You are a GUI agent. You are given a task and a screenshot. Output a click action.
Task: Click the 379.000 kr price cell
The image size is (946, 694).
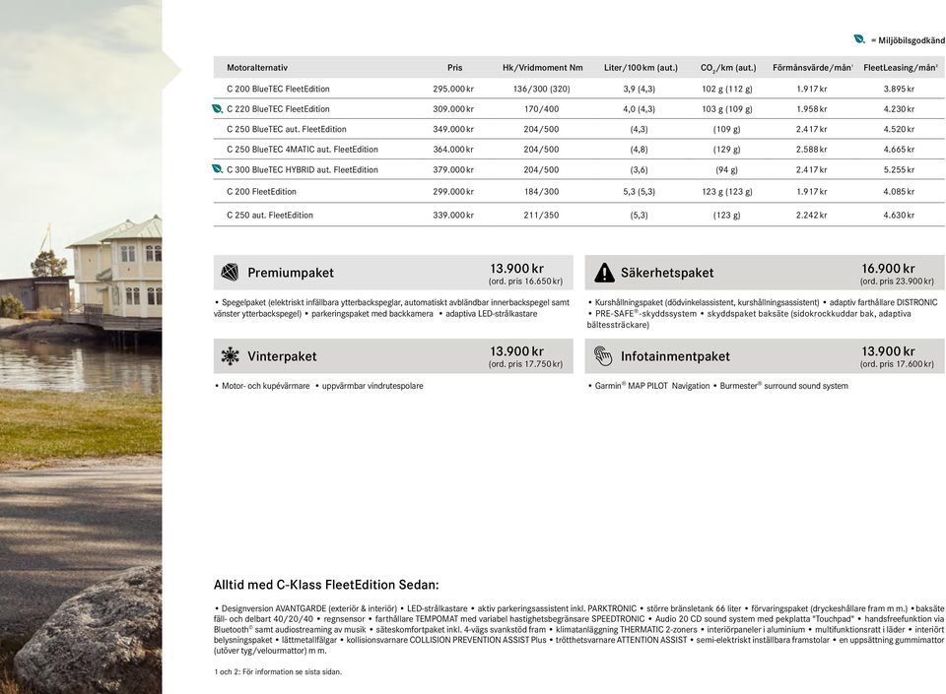point(453,170)
